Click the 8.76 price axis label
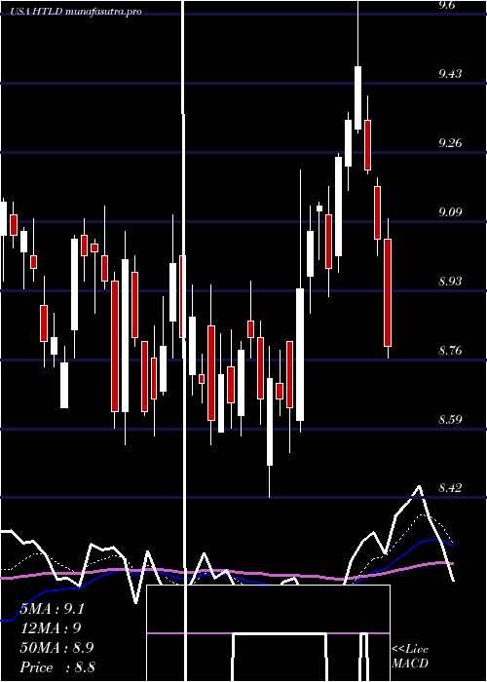This screenshot has height=682, width=487. click(450, 350)
